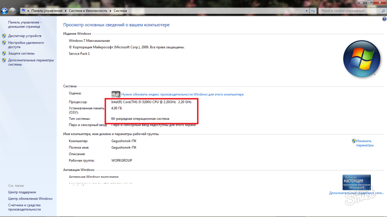Click the Microsoft copyright line text

(127, 47)
